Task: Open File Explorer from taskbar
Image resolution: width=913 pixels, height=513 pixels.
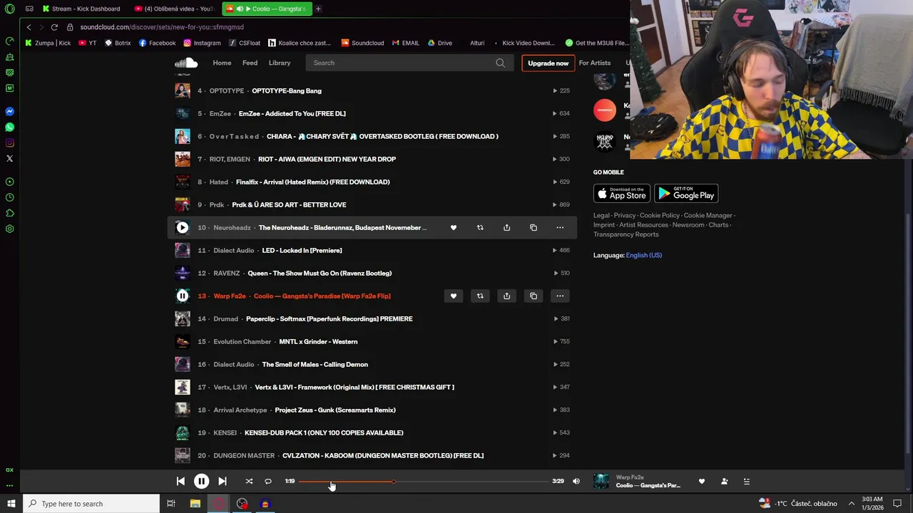Action: 195,504
